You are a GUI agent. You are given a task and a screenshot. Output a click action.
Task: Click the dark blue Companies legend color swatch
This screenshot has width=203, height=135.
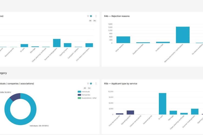pos(79,95)
